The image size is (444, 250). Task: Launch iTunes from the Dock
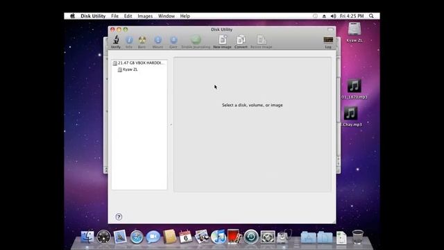click(x=219, y=237)
